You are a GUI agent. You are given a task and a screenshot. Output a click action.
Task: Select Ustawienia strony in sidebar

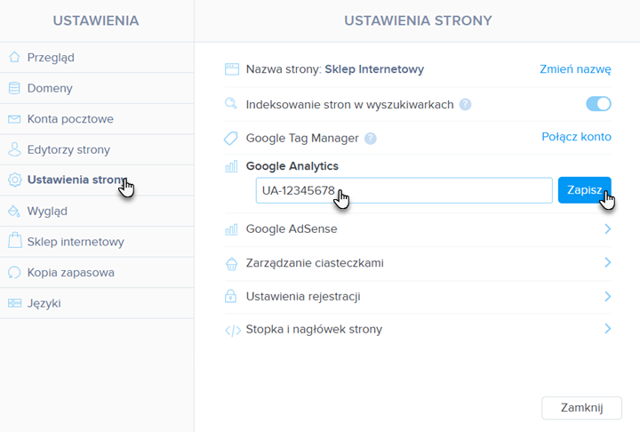(97, 180)
